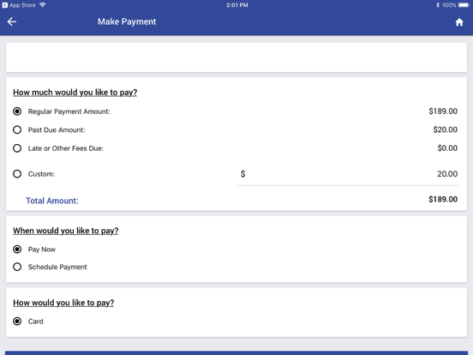Click the Make Payment title
The image size is (473, 355).
[127, 21]
